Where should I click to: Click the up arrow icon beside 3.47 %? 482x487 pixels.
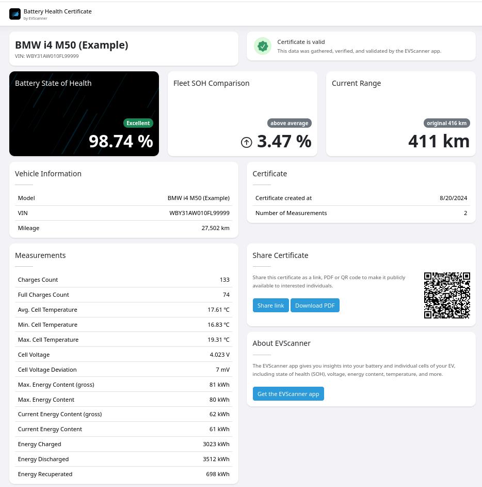click(x=247, y=142)
